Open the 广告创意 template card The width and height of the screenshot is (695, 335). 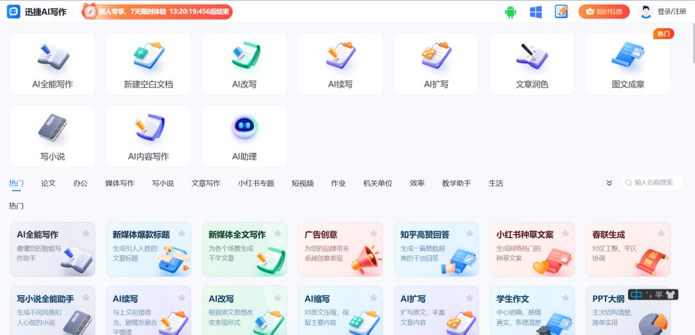[340, 249]
